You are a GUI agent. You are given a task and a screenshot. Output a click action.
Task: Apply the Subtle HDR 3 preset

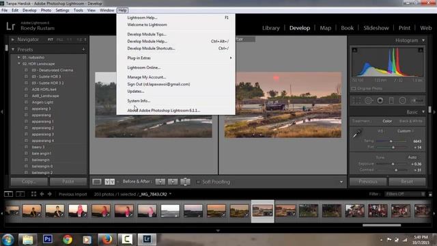pyautogui.click(x=46, y=77)
